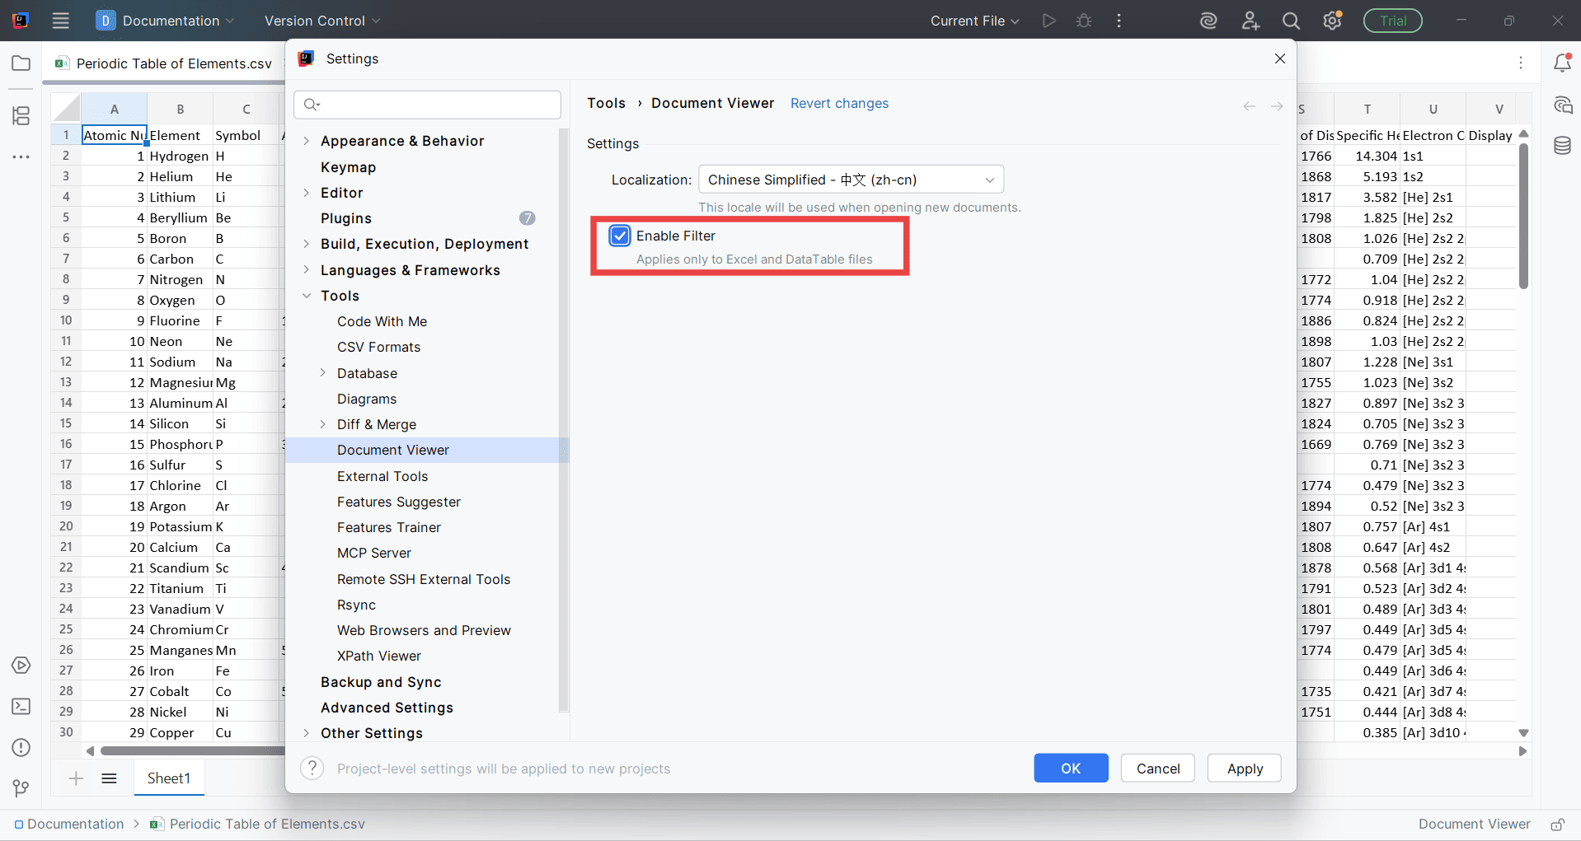Screen dimensions: 1581x841
Task: Open the Database tool window icon
Action: pyautogui.click(x=1562, y=146)
